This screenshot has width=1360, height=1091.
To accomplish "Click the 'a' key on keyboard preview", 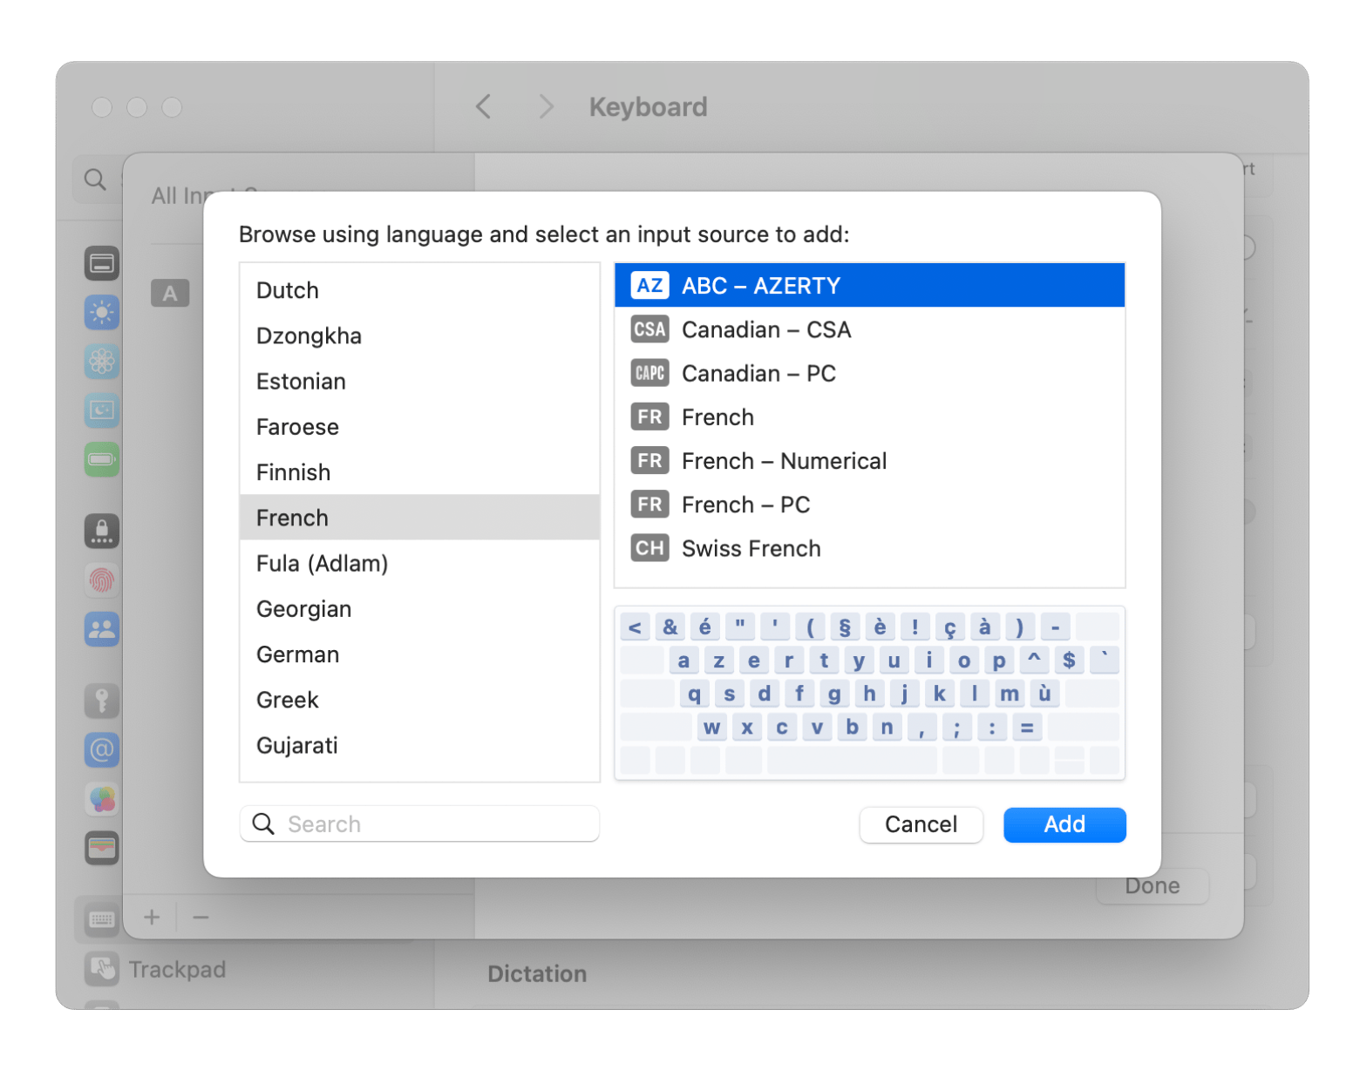I will tap(683, 661).
